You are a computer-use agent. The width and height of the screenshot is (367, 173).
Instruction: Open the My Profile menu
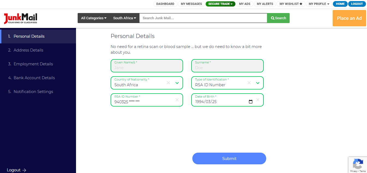[319, 4]
